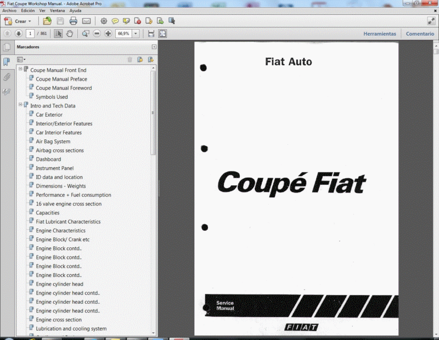Open the Comentario pane
Screen dimensions: 439x340
[x=420, y=34]
